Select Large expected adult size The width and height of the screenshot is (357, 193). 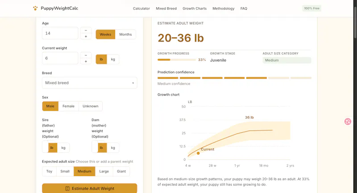click(x=104, y=172)
